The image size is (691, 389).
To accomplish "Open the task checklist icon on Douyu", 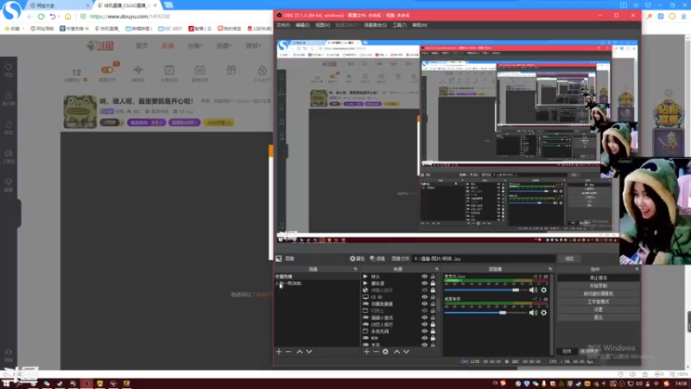I will click(x=168, y=70).
